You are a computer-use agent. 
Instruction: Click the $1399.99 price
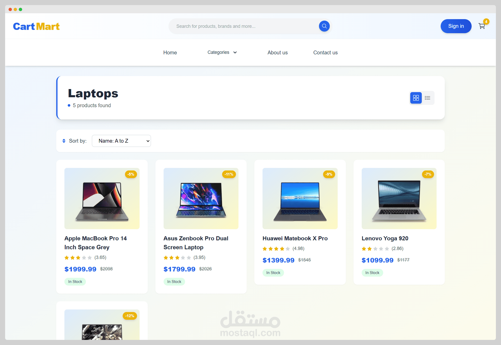point(278,260)
